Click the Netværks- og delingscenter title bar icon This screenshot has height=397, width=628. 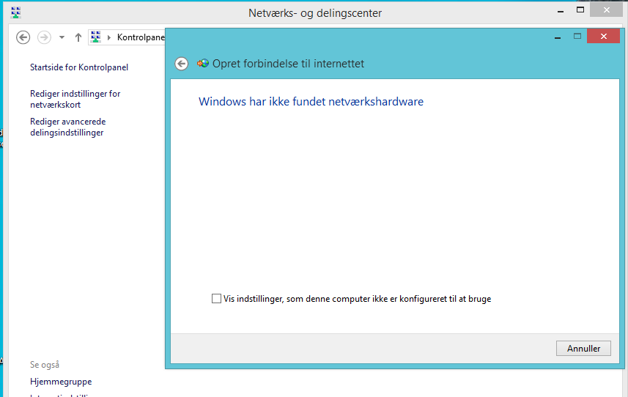pyautogui.click(x=15, y=12)
